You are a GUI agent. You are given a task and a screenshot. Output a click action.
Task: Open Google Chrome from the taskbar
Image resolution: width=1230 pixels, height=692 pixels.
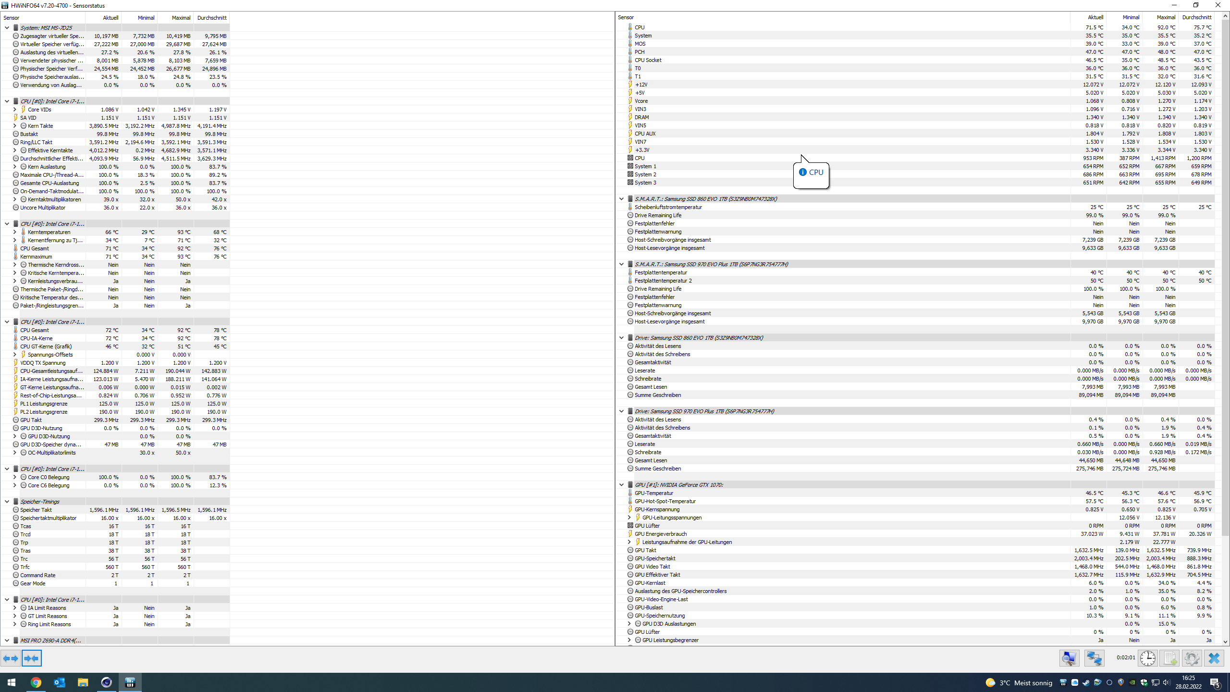coord(36,682)
